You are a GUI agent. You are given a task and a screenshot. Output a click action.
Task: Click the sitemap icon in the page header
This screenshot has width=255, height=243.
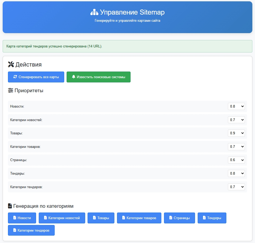[x=95, y=12]
